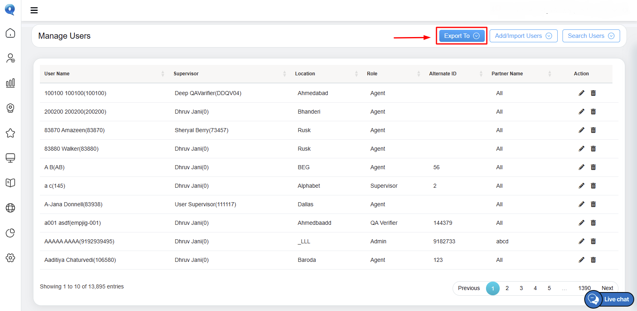The width and height of the screenshot is (637, 311).
Task: Click supervisor Sheryal Berry(73457)
Action: pos(201,130)
